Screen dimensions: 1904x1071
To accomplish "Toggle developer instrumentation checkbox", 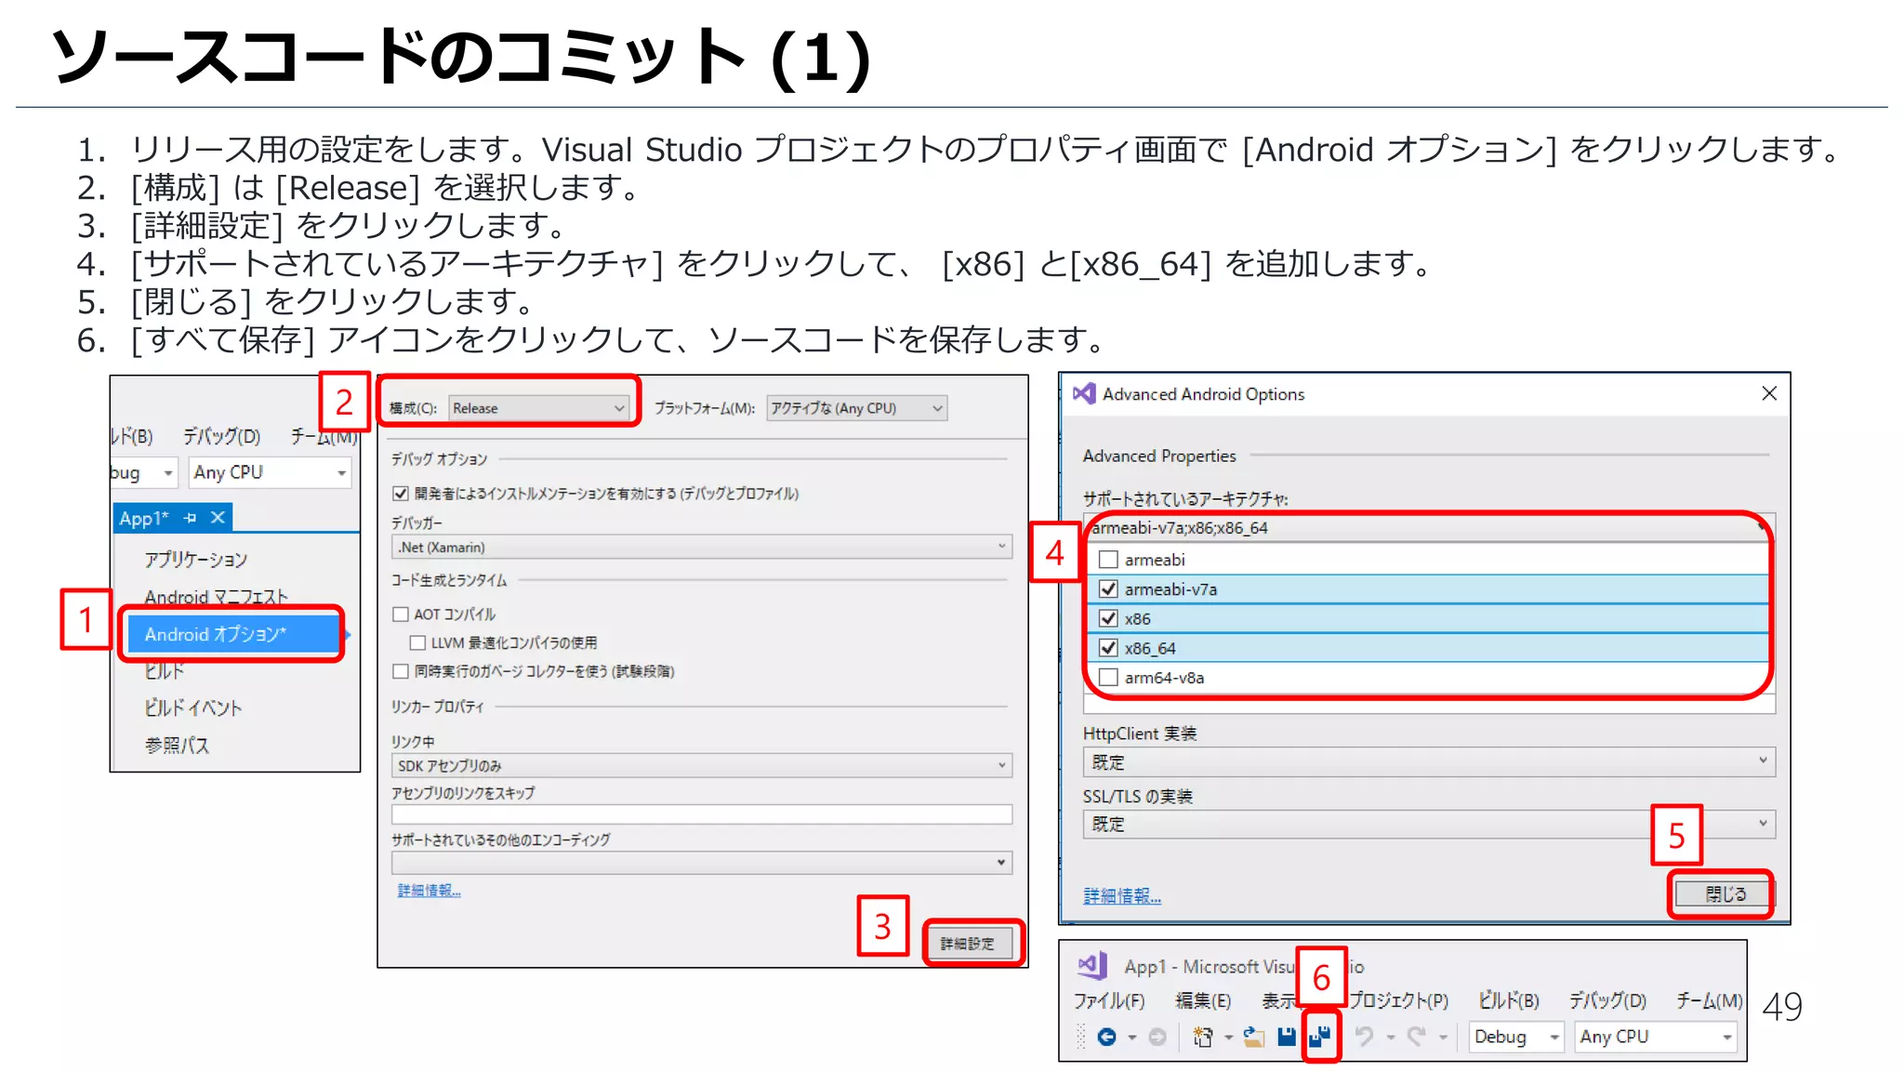I will pos(401,493).
